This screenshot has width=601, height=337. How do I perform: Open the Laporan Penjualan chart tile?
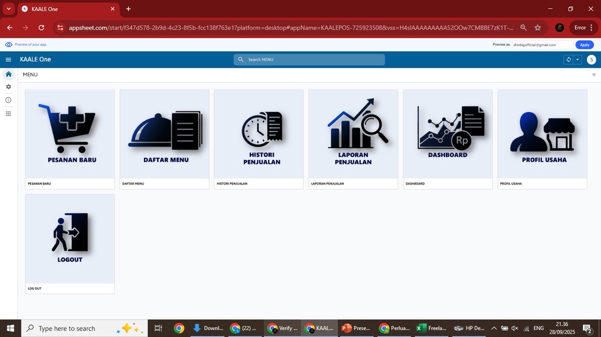(353, 134)
